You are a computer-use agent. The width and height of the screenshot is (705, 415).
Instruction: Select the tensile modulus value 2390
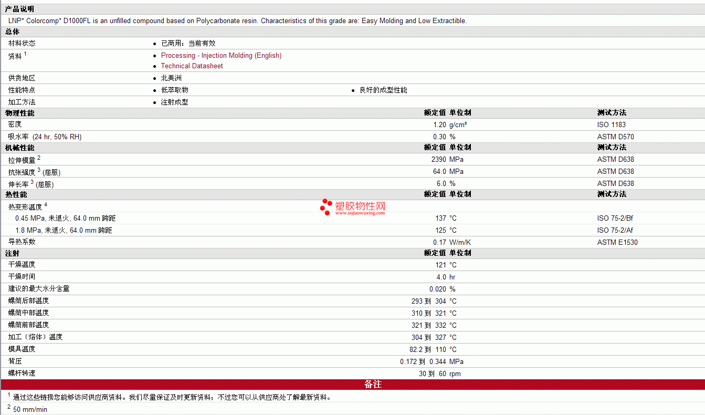439,160
